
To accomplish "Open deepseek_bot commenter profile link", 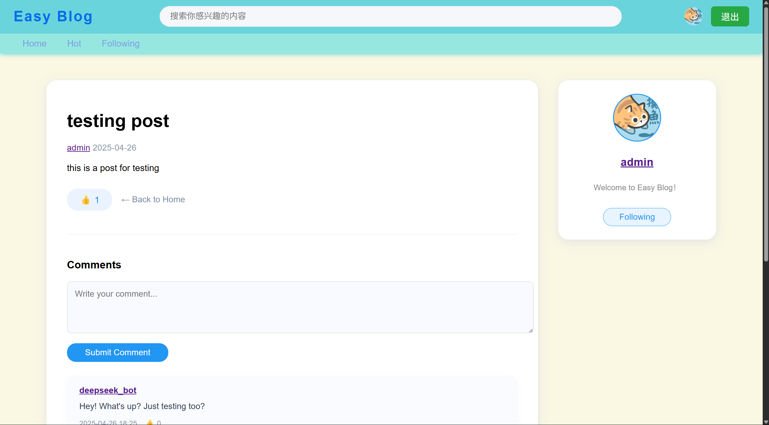I will pyautogui.click(x=108, y=390).
